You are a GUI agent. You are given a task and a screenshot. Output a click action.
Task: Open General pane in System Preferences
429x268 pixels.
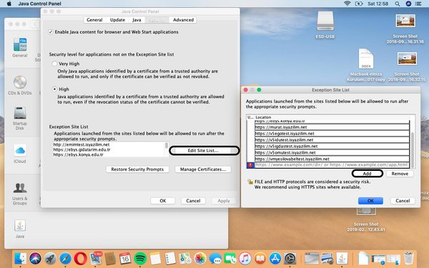pyautogui.click(x=20, y=48)
